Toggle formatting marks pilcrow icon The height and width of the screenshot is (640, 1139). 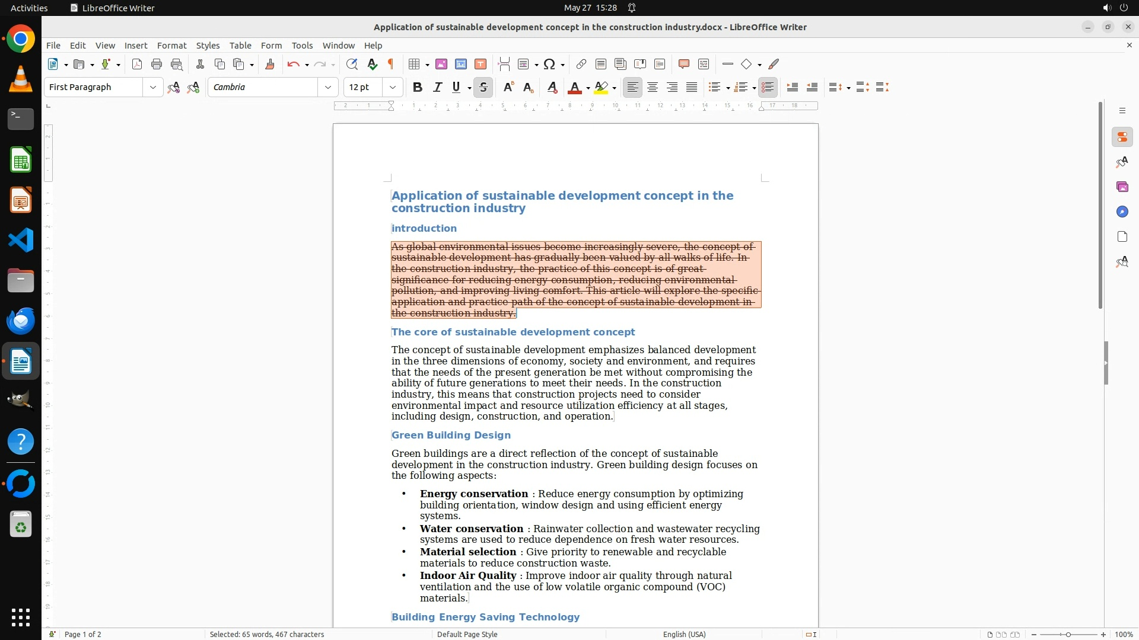391,64
